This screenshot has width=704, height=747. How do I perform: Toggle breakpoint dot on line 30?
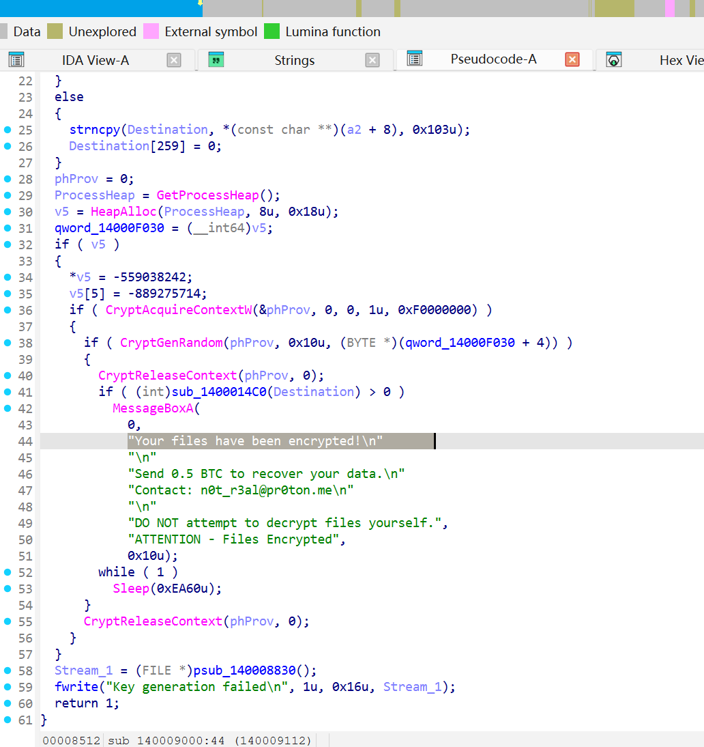[x=8, y=212]
